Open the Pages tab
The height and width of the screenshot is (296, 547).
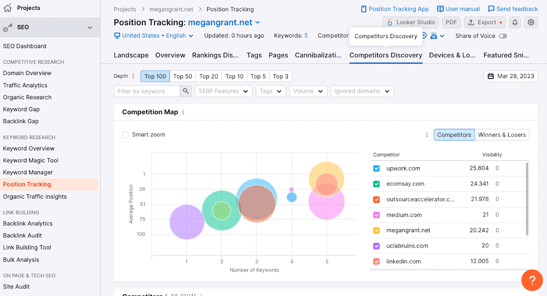278,55
